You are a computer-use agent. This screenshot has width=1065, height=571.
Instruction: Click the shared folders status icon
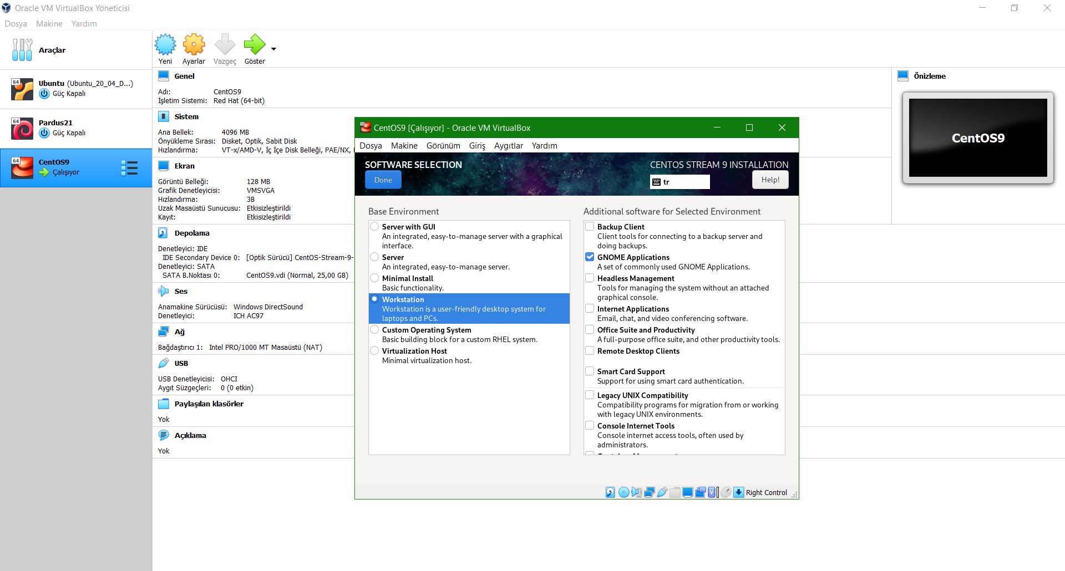point(675,492)
